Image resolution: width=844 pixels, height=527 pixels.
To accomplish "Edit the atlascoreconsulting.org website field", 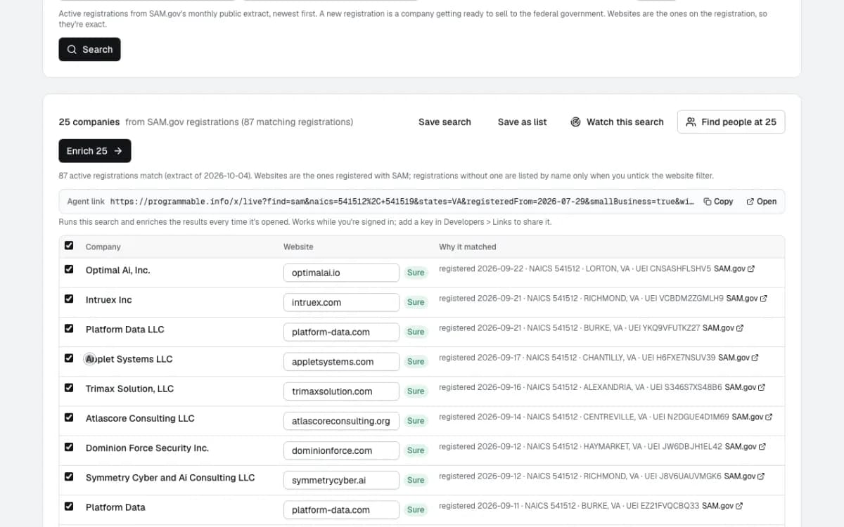I will coord(341,420).
